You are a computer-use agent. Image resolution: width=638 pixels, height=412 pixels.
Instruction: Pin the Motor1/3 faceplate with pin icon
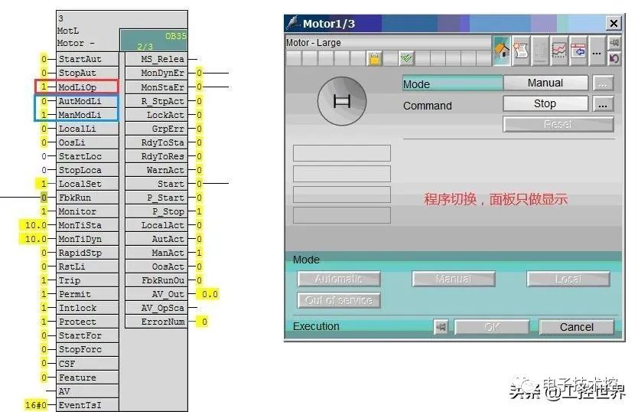pyautogui.click(x=614, y=43)
